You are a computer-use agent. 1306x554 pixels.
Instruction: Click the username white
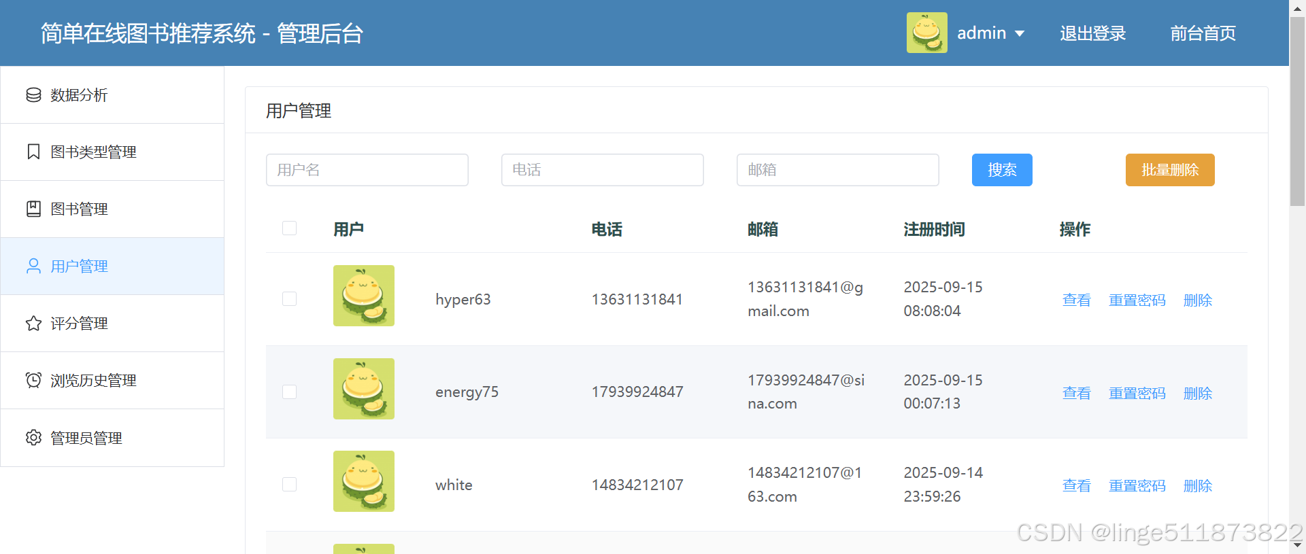tap(454, 485)
